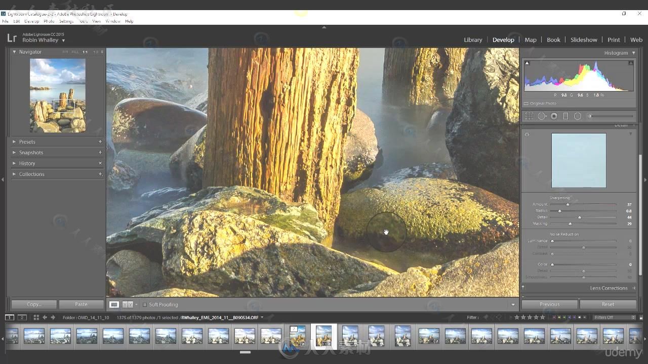This screenshot has height=364, width=648.
Task: Open the Book module
Action: point(553,40)
